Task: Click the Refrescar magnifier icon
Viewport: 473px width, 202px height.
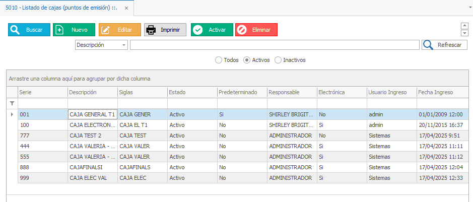Action: [x=428, y=45]
